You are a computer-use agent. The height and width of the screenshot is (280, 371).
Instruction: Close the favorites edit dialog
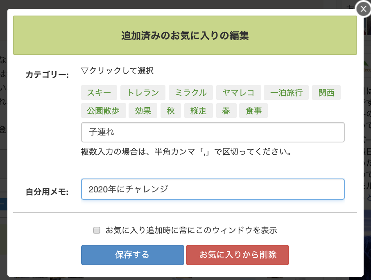(x=363, y=9)
